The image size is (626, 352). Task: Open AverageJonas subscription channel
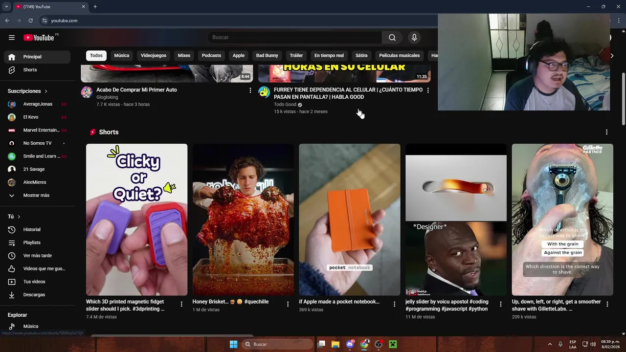(x=37, y=104)
